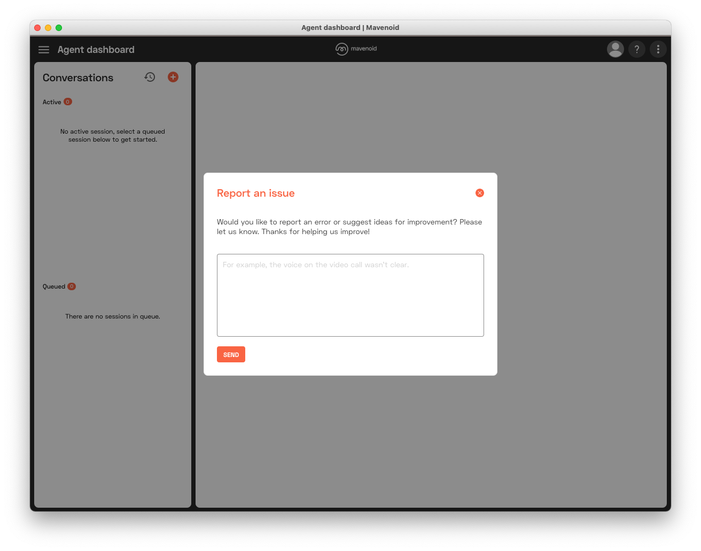The width and height of the screenshot is (701, 551).
Task: Click the Queued section label
Action: pos(54,286)
